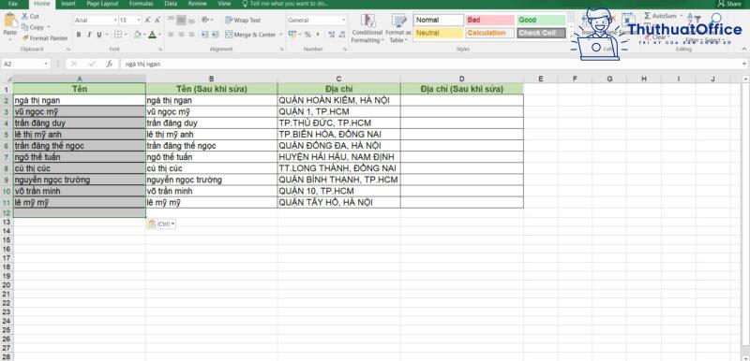The width and height of the screenshot is (750, 361).
Task: Switch to the Review tab
Action: coord(197,4)
